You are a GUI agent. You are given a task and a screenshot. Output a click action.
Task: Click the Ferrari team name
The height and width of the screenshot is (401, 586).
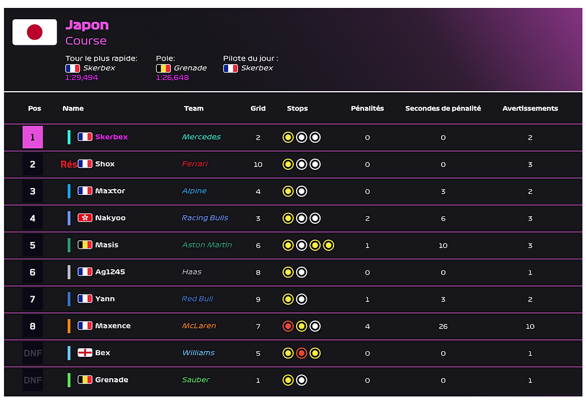click(194, 164)
